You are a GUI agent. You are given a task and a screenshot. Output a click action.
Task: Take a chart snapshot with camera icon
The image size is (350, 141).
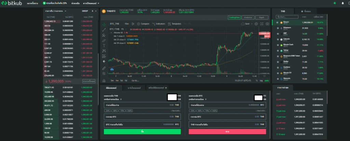(x=267, y=24)
